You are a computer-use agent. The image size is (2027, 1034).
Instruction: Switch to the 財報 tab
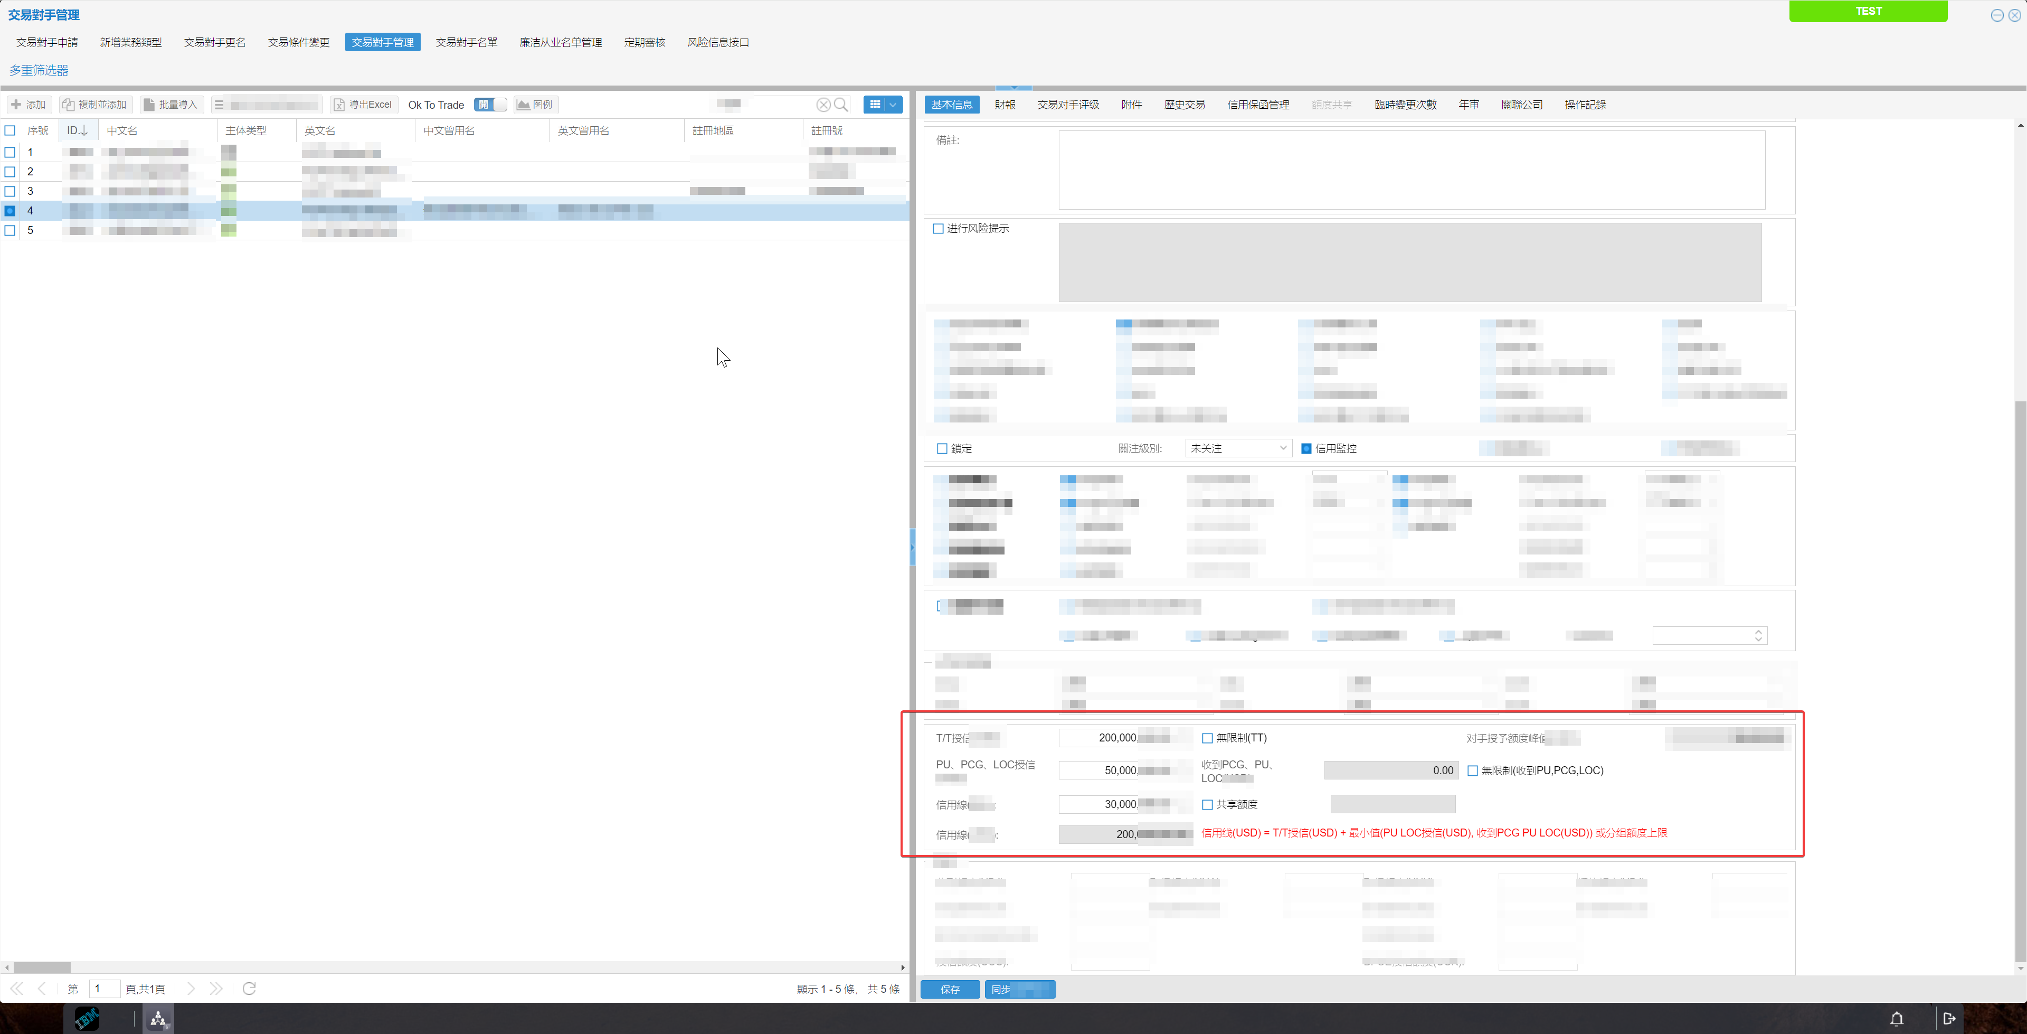[1005, 105]
